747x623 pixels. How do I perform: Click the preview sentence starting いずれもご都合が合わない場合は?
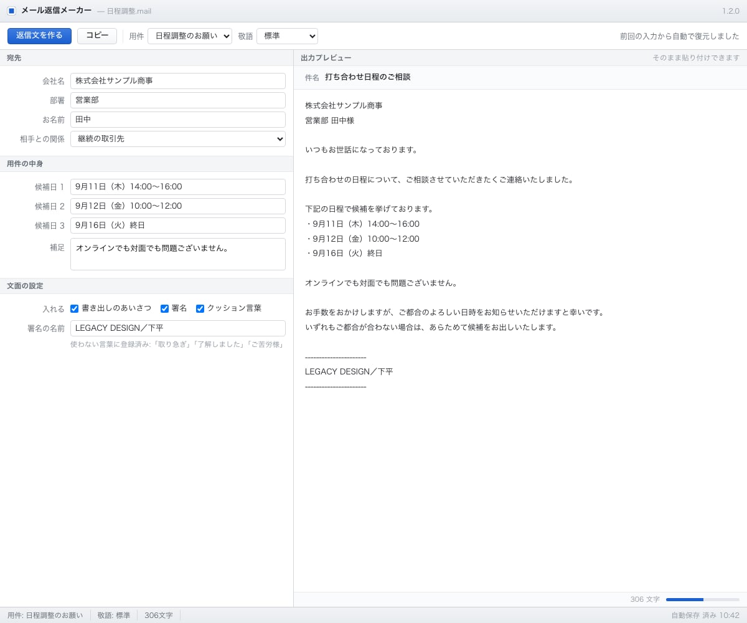click(x=431, y=328)
